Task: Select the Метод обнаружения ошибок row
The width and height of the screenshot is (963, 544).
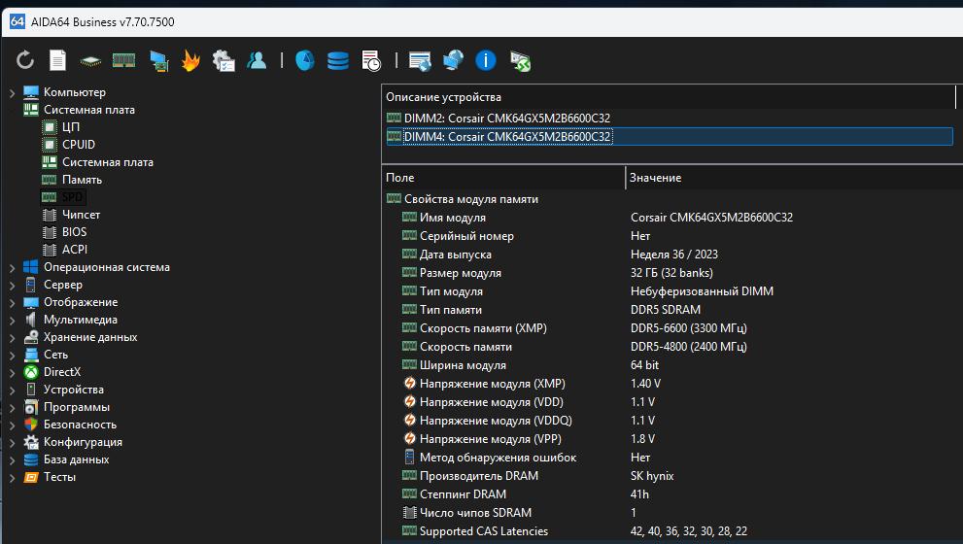Action: (672, 458)
